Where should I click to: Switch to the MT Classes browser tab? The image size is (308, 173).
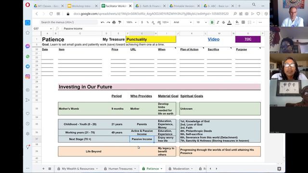(49, 6)
